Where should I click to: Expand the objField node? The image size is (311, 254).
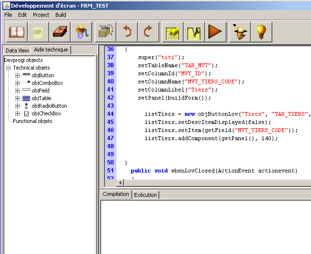point(18,91)
